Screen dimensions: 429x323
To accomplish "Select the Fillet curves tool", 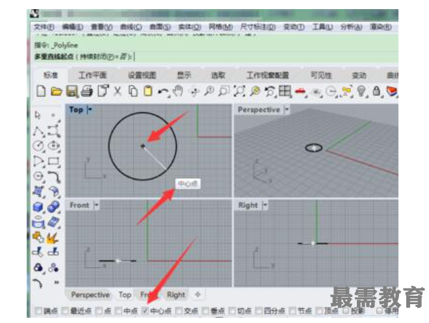I will pos(54,177).
